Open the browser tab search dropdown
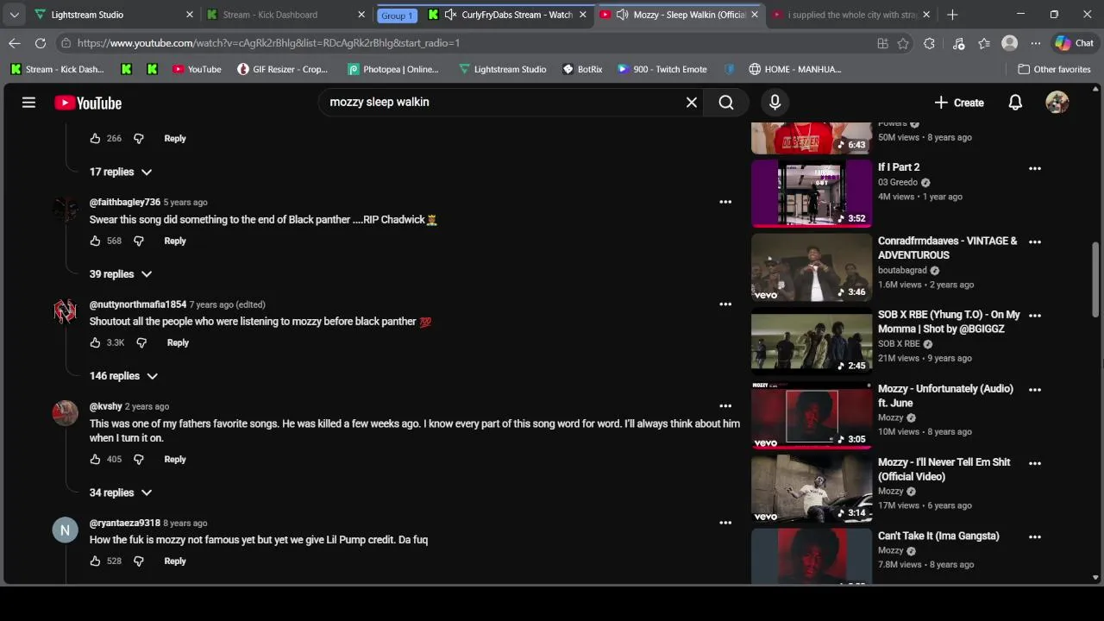This screenshot has width=1104, height=621. coord(14,15)
